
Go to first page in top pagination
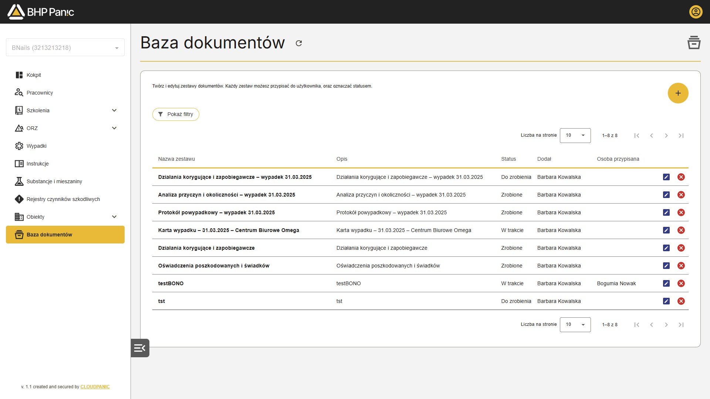(x=637, y=136)
